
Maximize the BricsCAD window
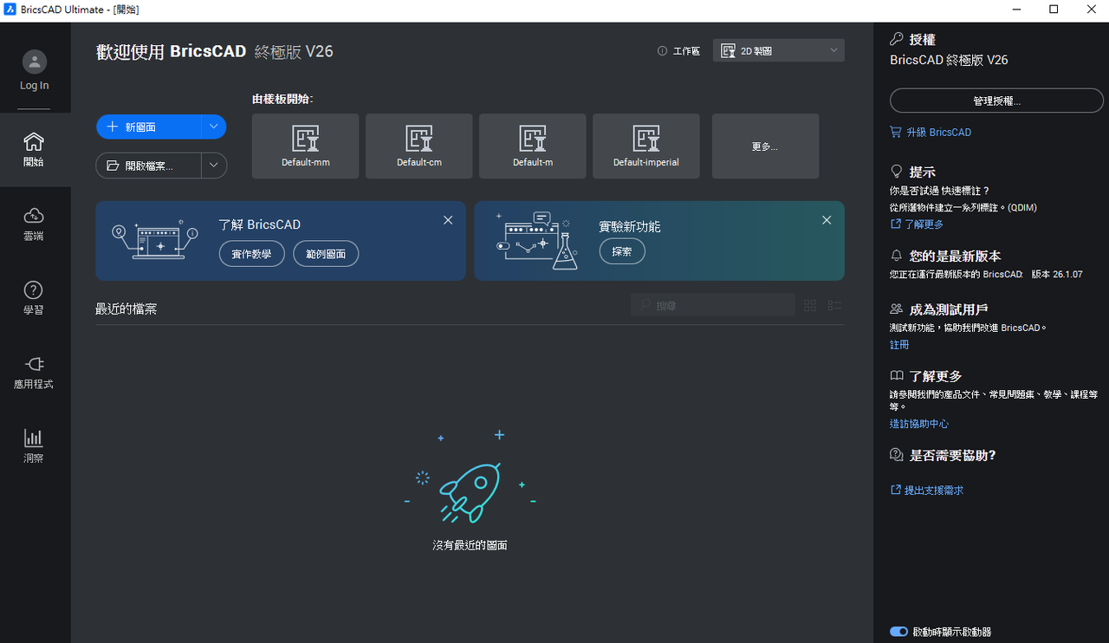(1054, 10)
